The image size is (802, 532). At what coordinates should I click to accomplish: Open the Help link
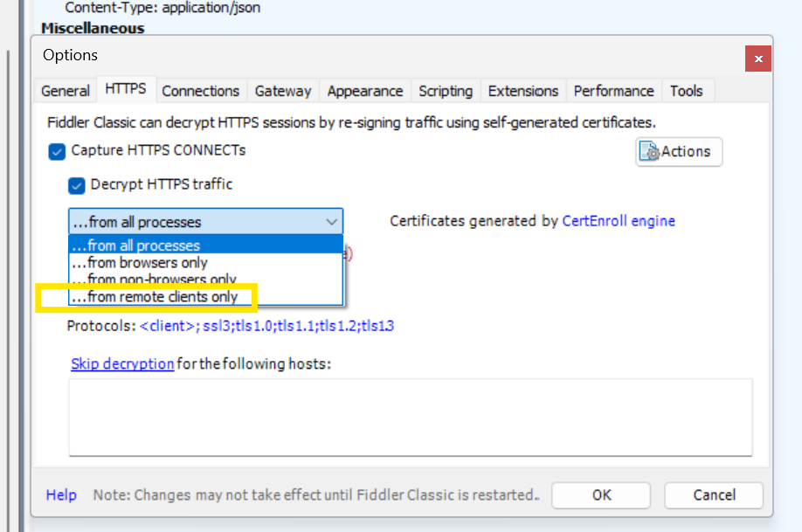61,495
